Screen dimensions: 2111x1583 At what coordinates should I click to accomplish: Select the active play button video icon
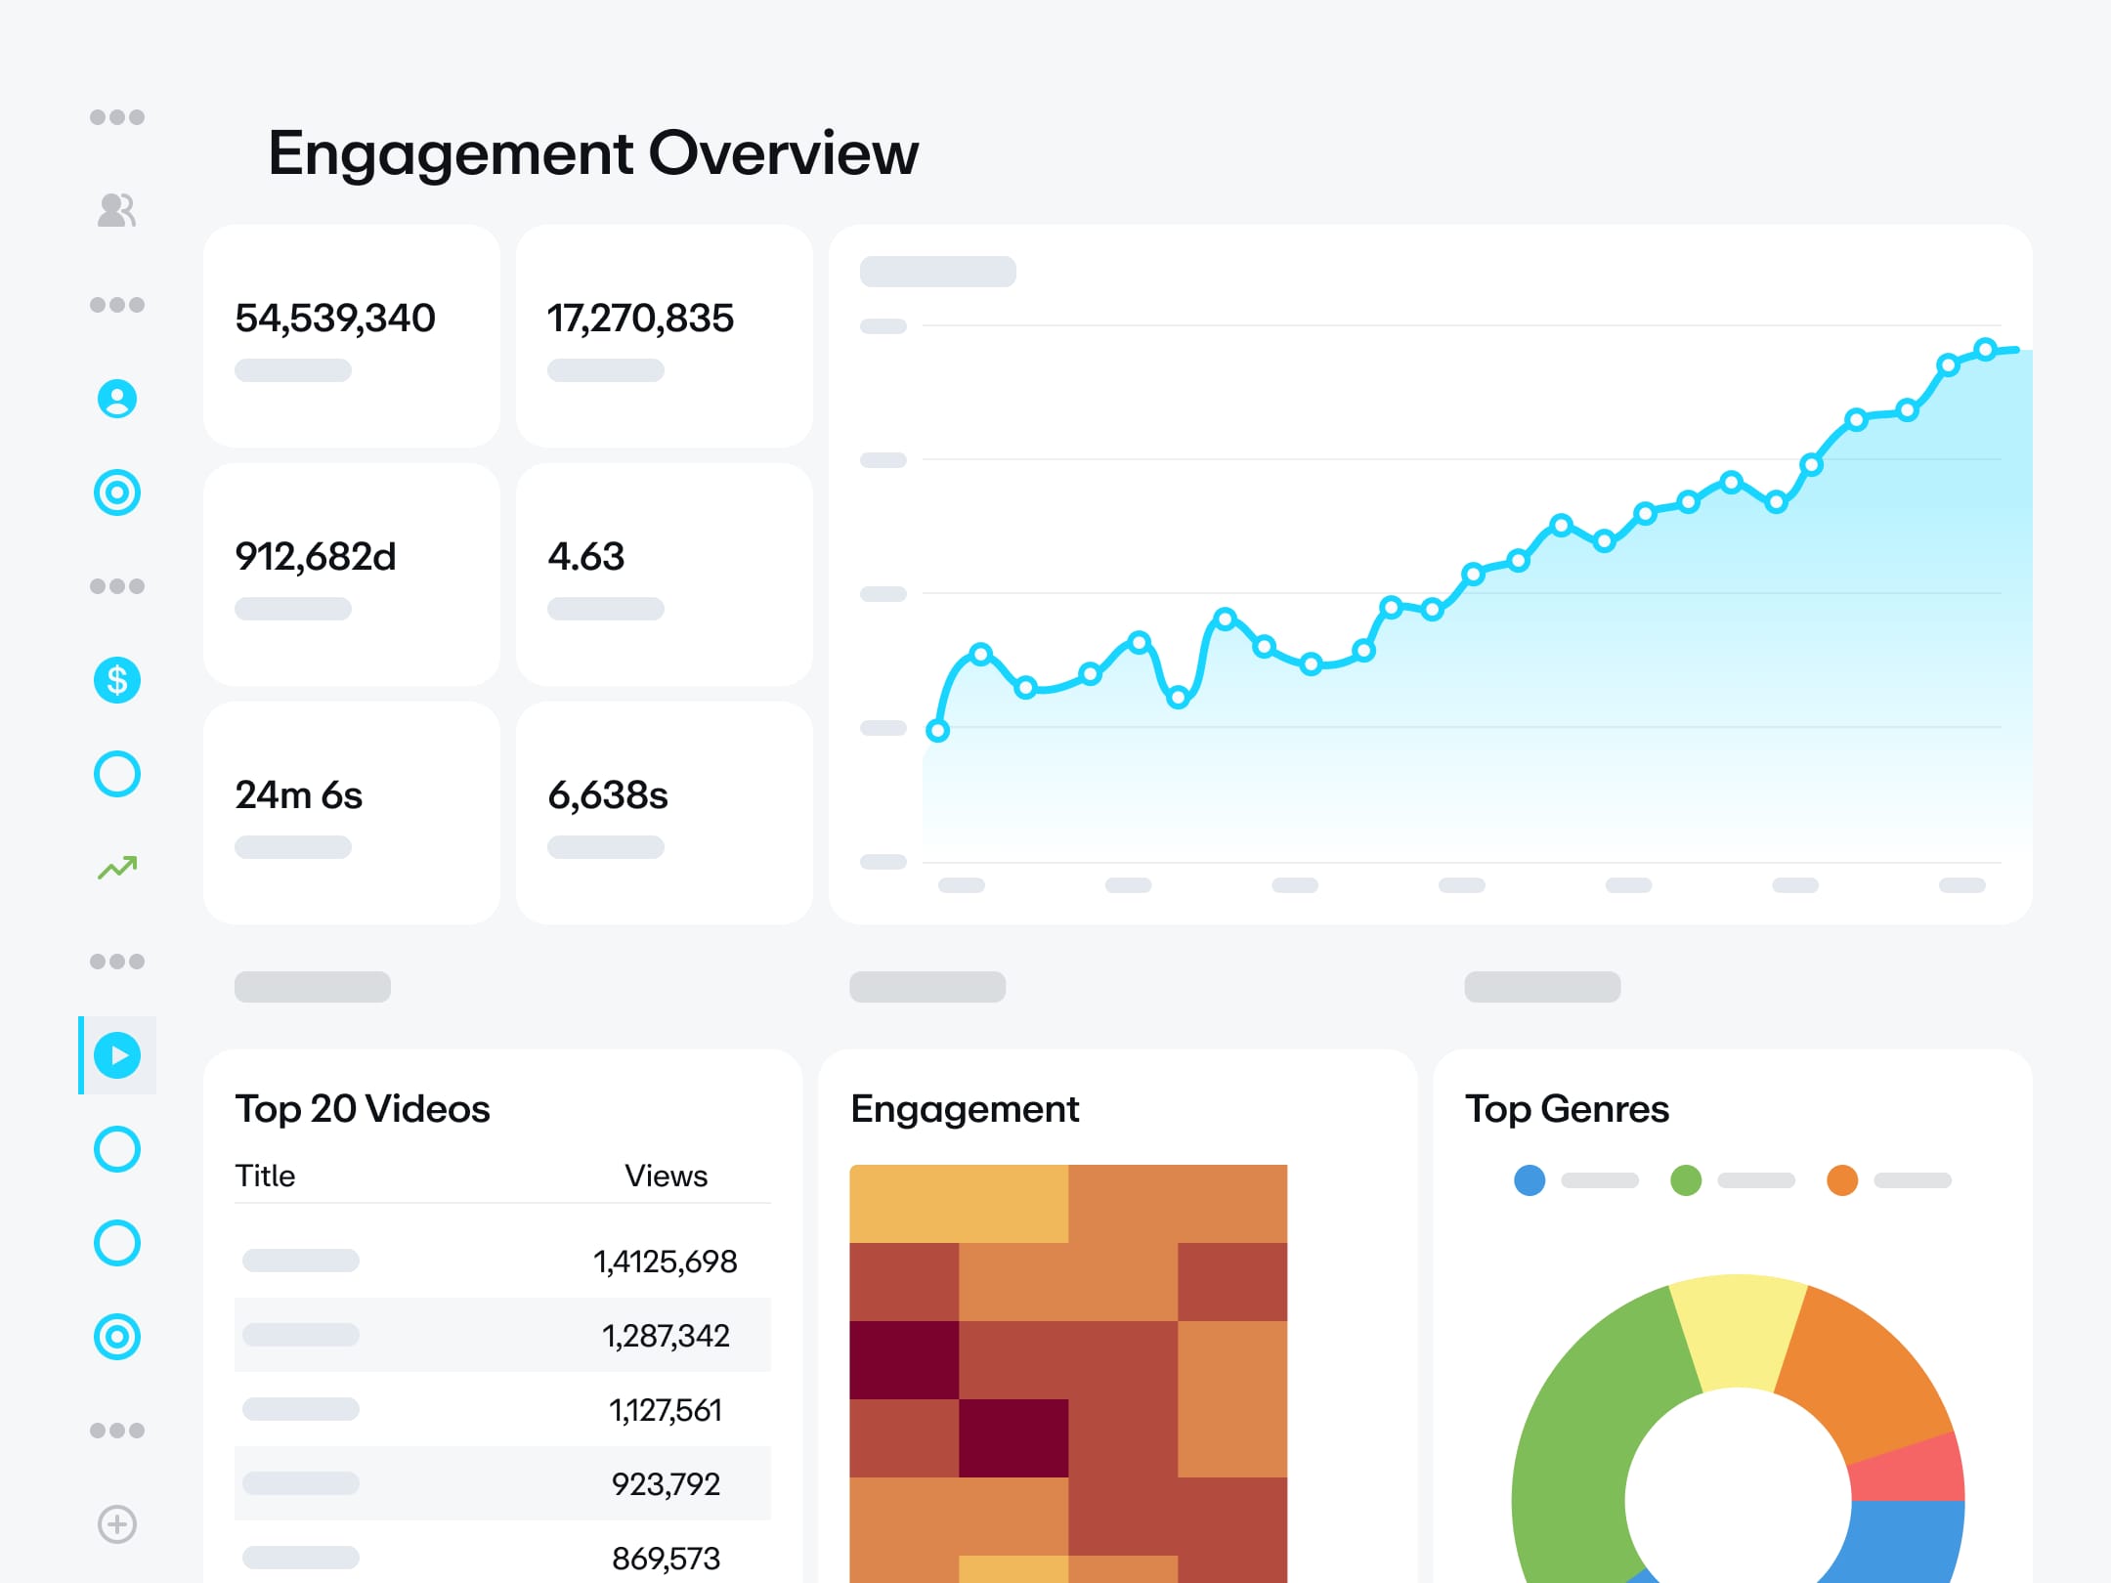[x=116, y=1055]
